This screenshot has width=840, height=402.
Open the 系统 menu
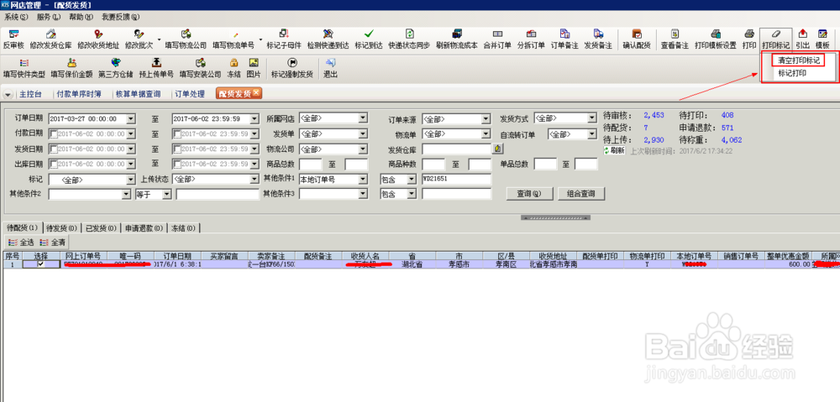pyautogui.click(x=16, y=17)
